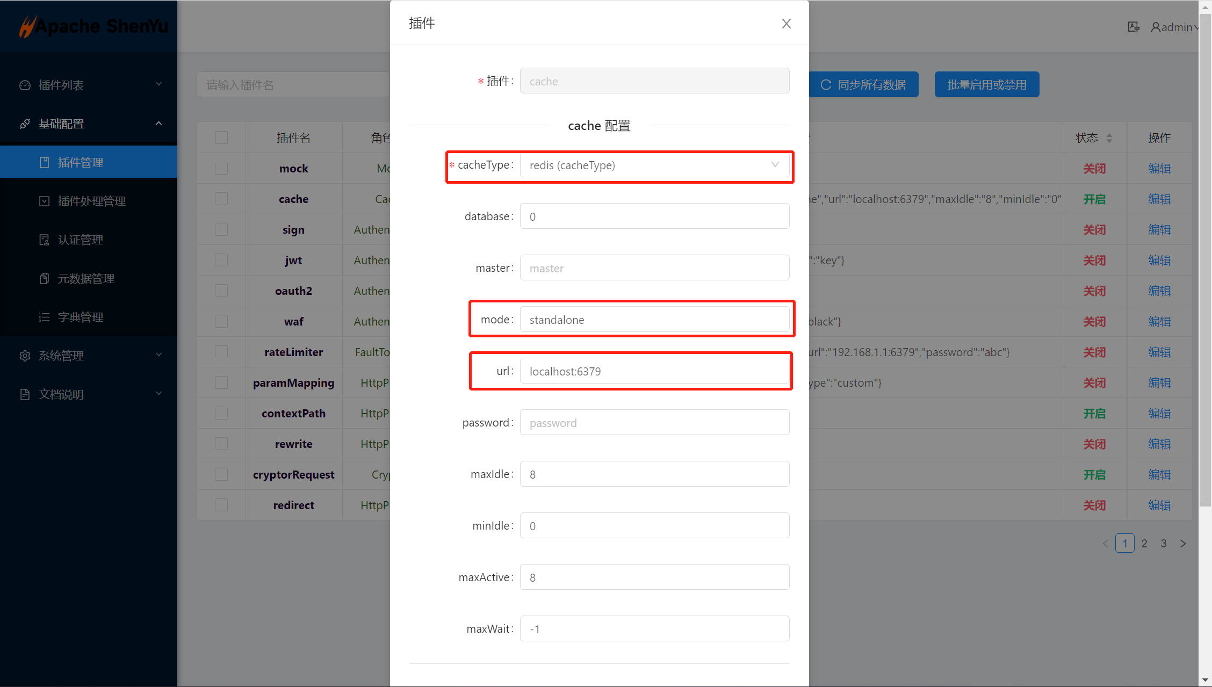Click the auth management sidebar icon
This screenshot has height=687, width=1212.
coord(44,240)
